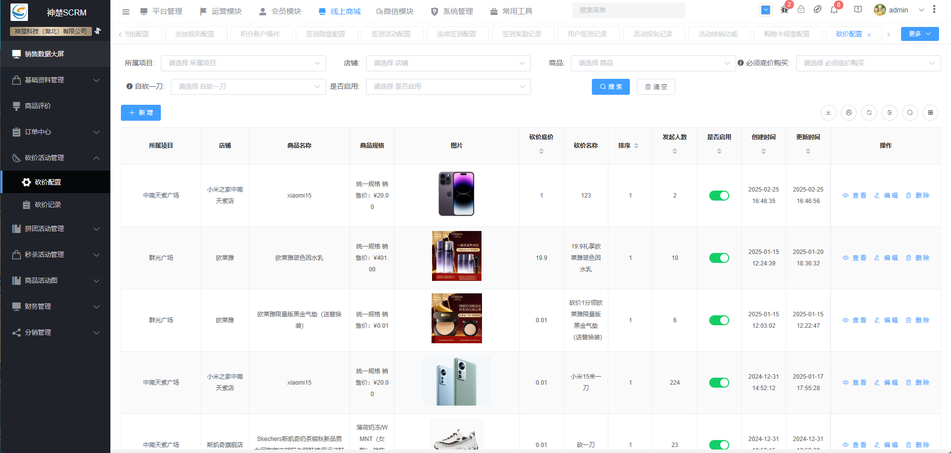Open the vertical three-dot menu
This screenshot has height=453, width=951.
point(934,9)
